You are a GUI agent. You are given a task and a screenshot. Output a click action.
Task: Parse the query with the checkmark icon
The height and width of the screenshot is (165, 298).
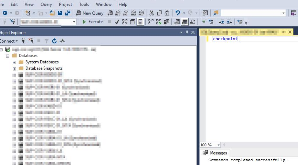[x=116, y=22]
